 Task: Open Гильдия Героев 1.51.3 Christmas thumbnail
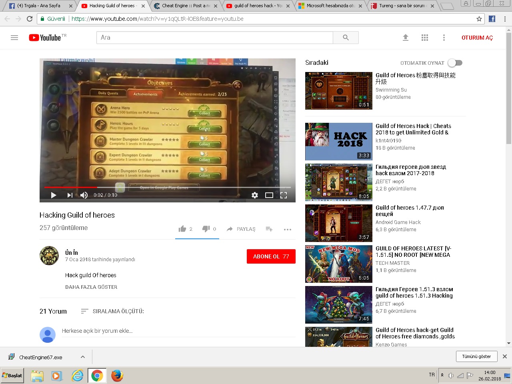(338, 305)
